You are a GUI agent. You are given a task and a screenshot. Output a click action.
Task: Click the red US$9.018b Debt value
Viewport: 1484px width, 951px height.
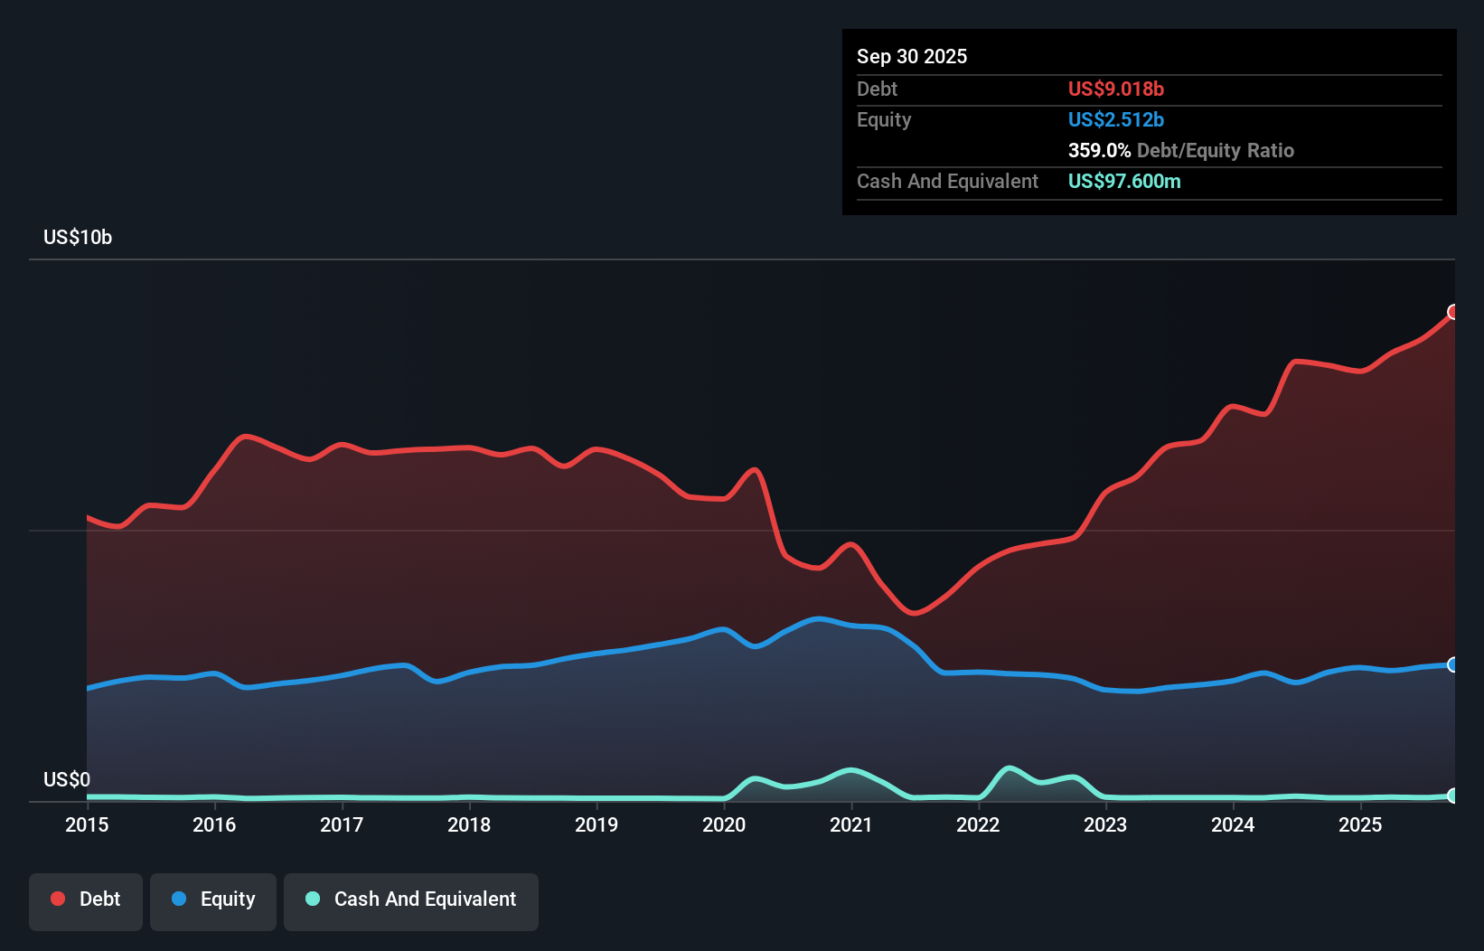pyautogui.click(x=1116, y=89)
